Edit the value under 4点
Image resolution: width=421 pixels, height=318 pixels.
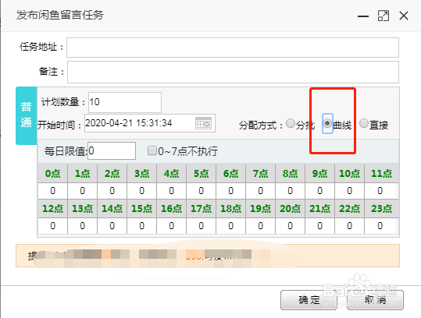tap(171, 191)
